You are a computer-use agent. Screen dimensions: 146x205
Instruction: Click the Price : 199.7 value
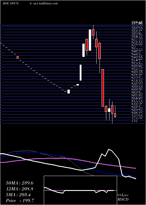click(20, 201)
